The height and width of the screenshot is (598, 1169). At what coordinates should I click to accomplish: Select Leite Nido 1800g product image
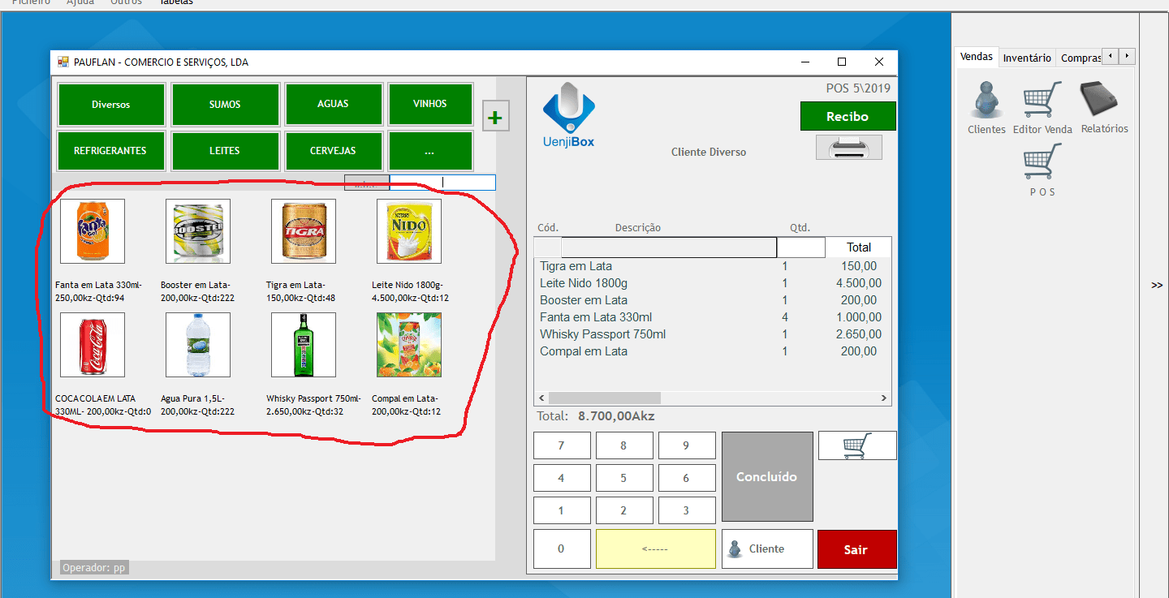tap(409, 231)
